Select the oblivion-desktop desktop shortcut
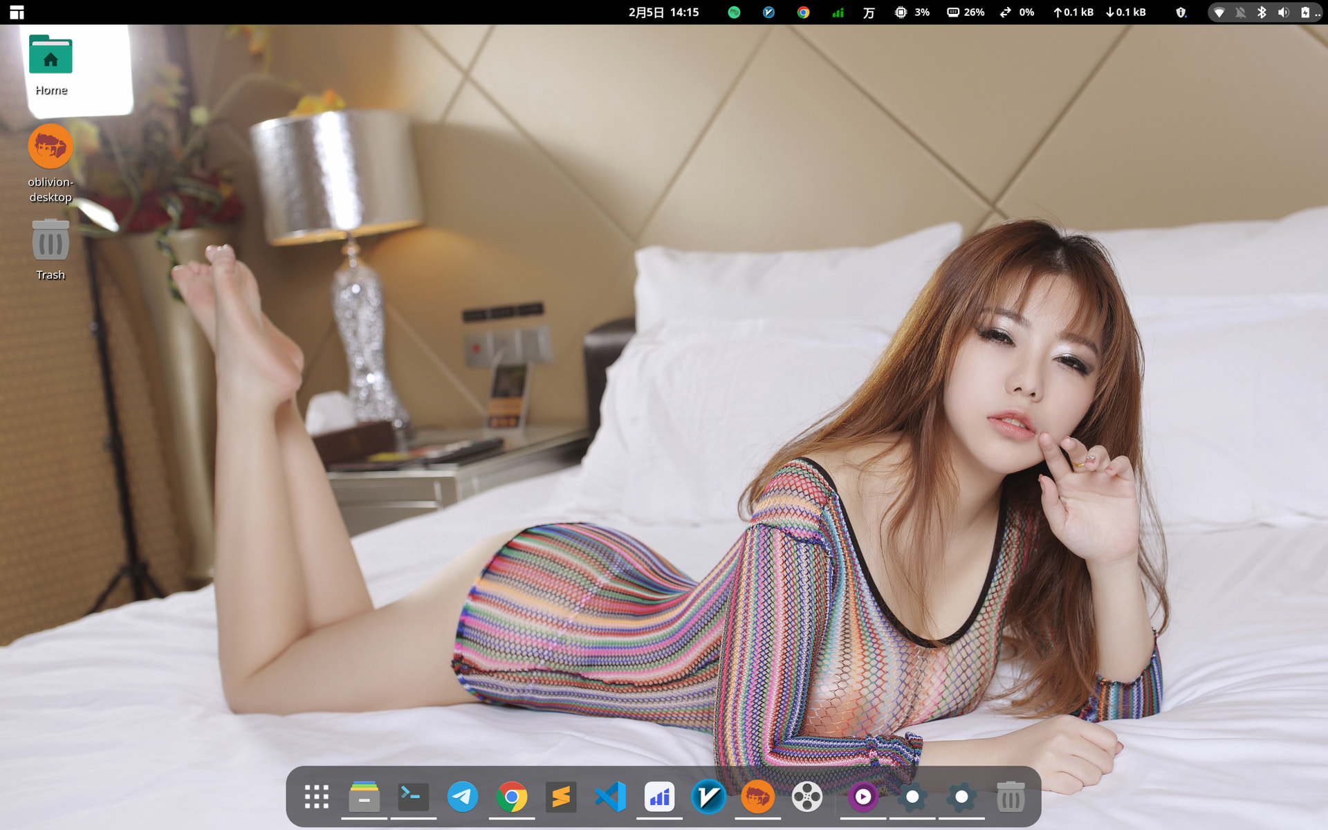 50,165
